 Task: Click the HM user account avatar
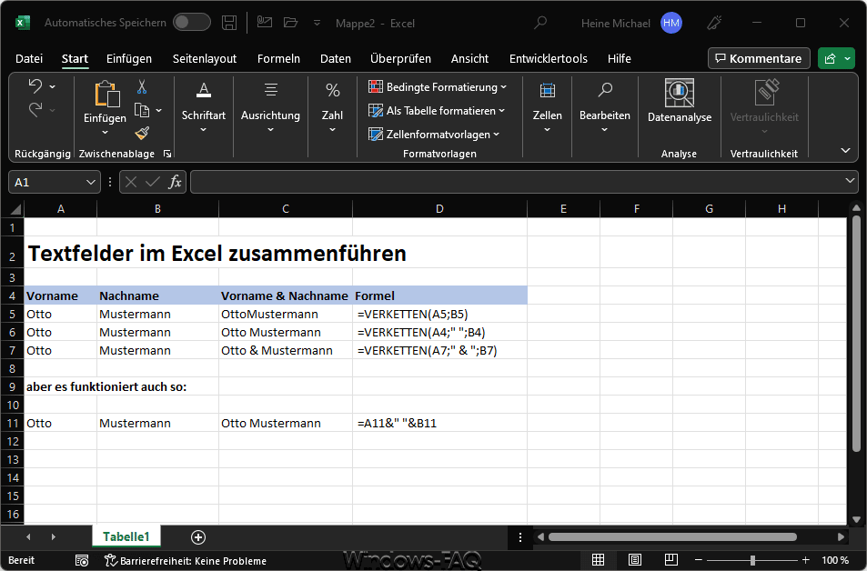671,23
